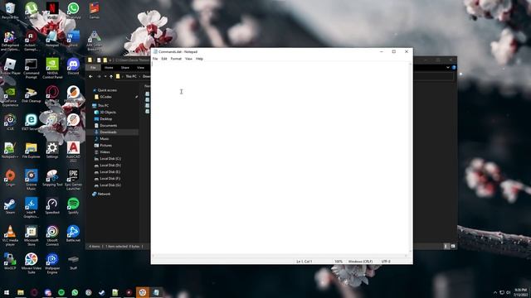Viewport: 531px width, 298px height.
Task: Select the ESET Security desktop icon
Action: pos(32,123)
